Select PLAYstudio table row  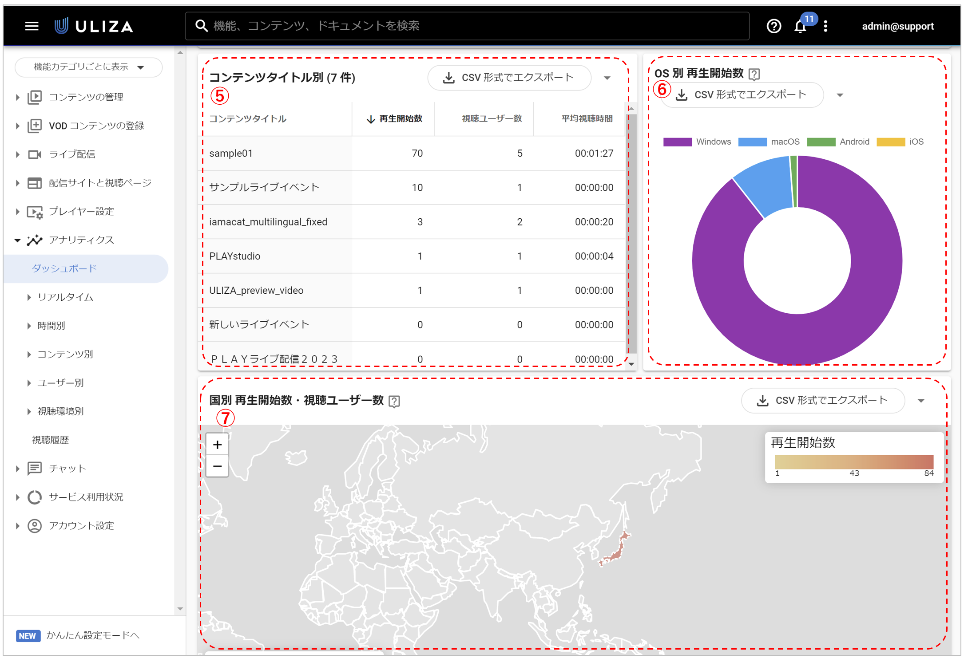(x=412, y=256)
